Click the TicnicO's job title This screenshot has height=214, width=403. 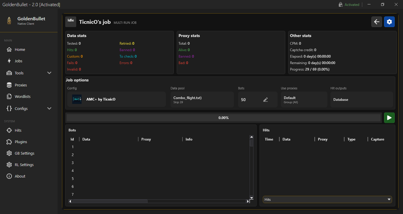95,22
